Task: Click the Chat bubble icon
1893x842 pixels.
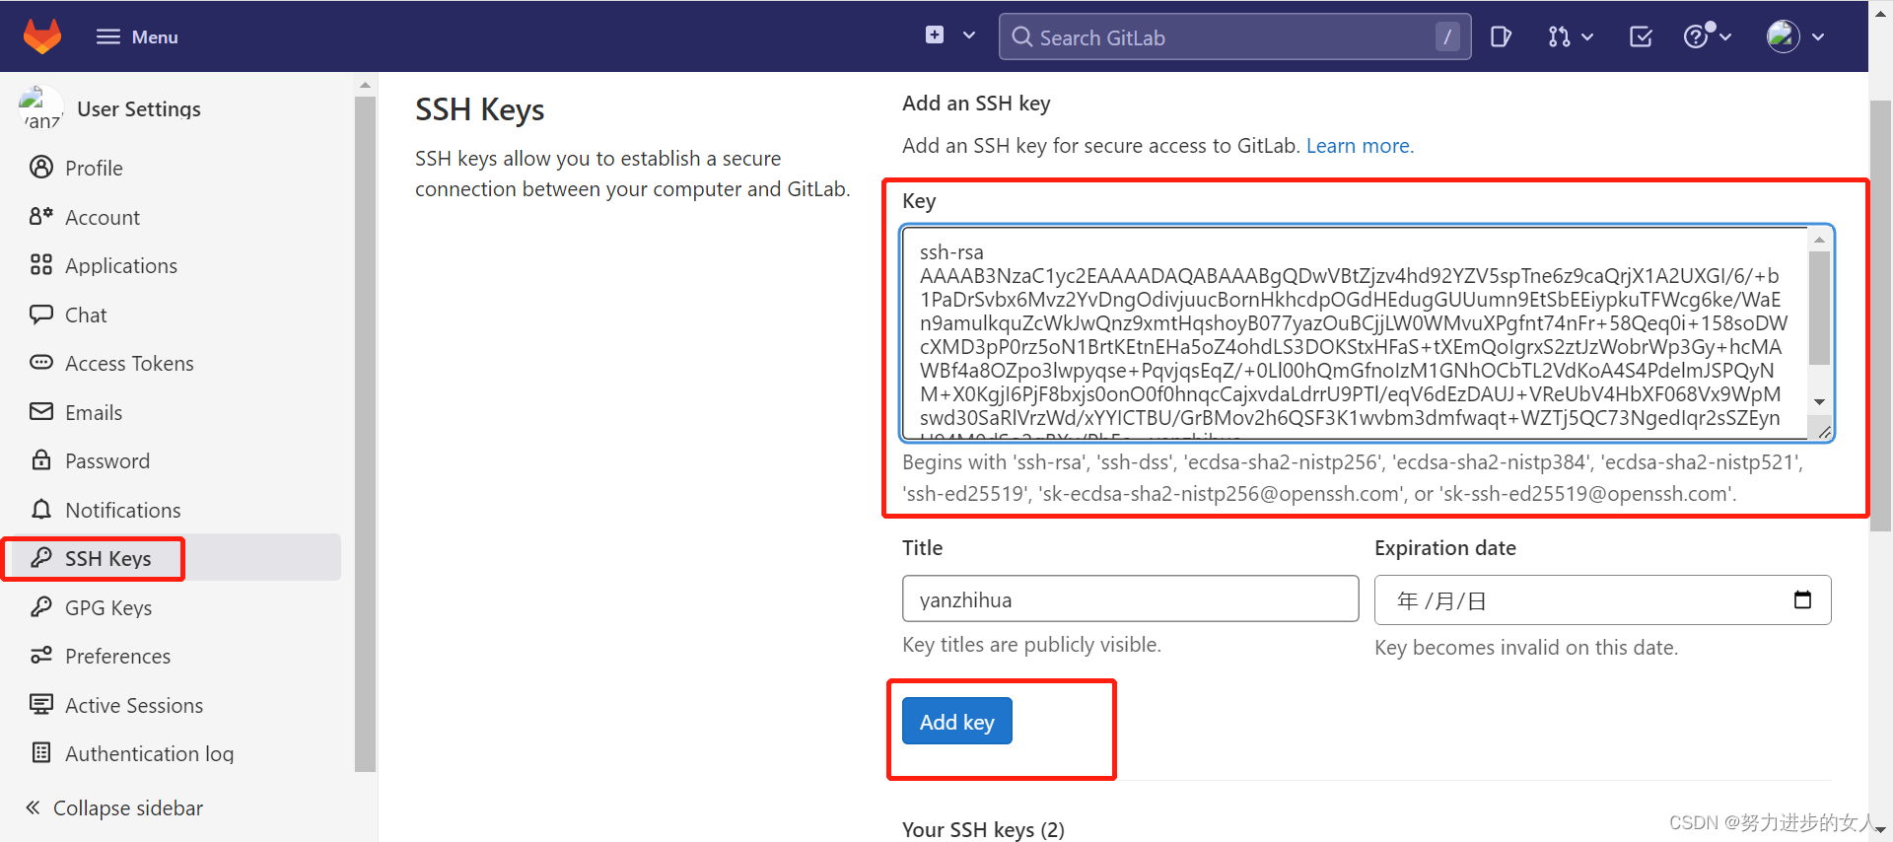Action: coord(41,314)
